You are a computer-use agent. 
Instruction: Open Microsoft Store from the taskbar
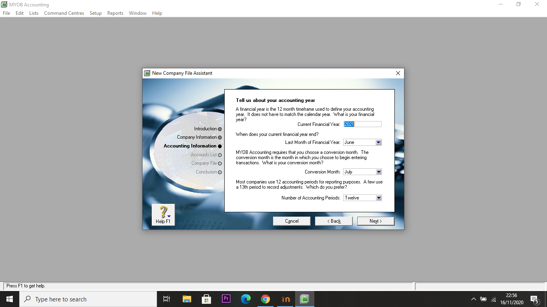(x=206, y=299)
